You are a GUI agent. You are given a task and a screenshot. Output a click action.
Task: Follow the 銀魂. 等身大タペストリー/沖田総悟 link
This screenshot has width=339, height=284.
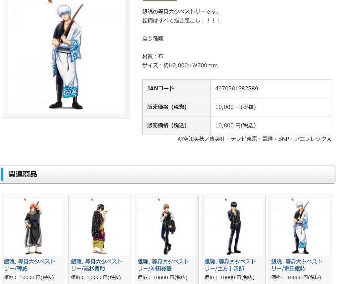tap(163, 265)
